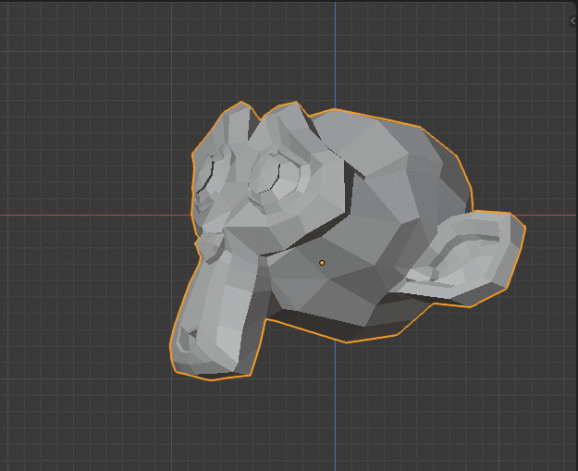Click the monkey eye nearer the head's center
This screenshot has width=578, height=471.
(273, 171)
